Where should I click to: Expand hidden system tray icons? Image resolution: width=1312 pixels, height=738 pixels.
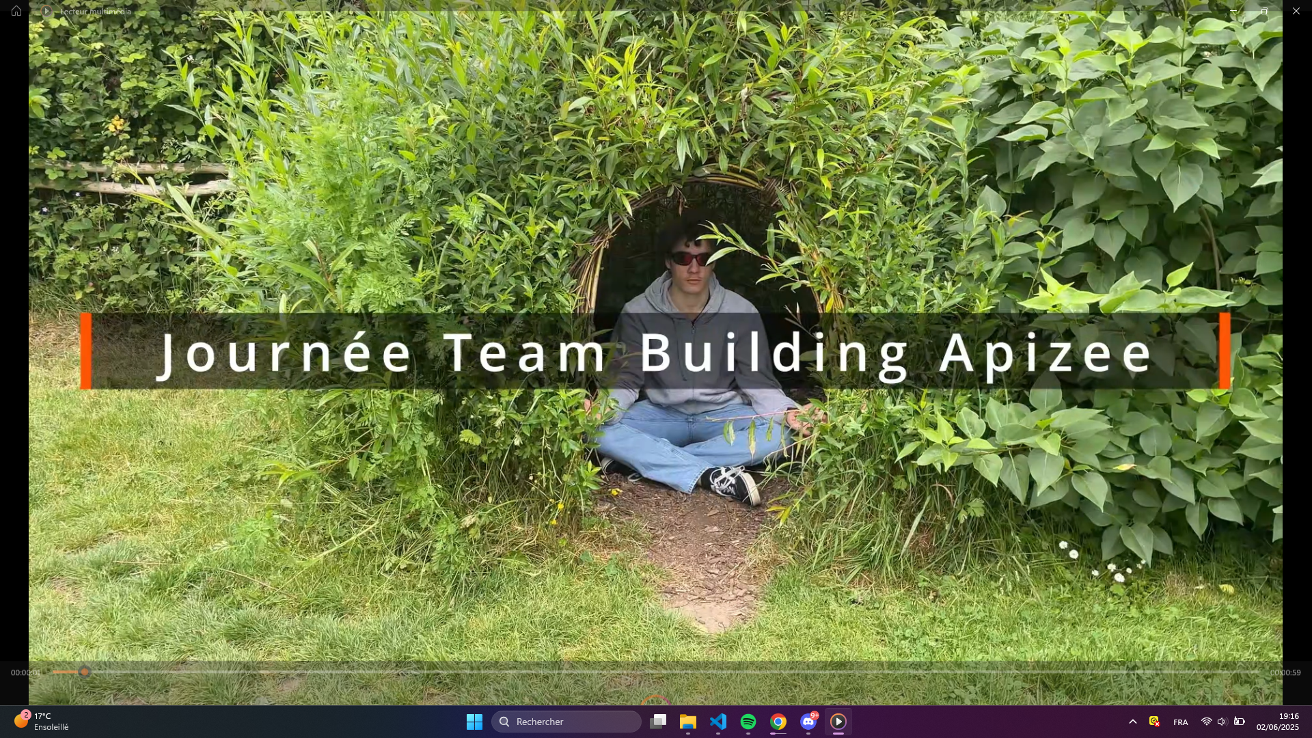[1132, 722]
